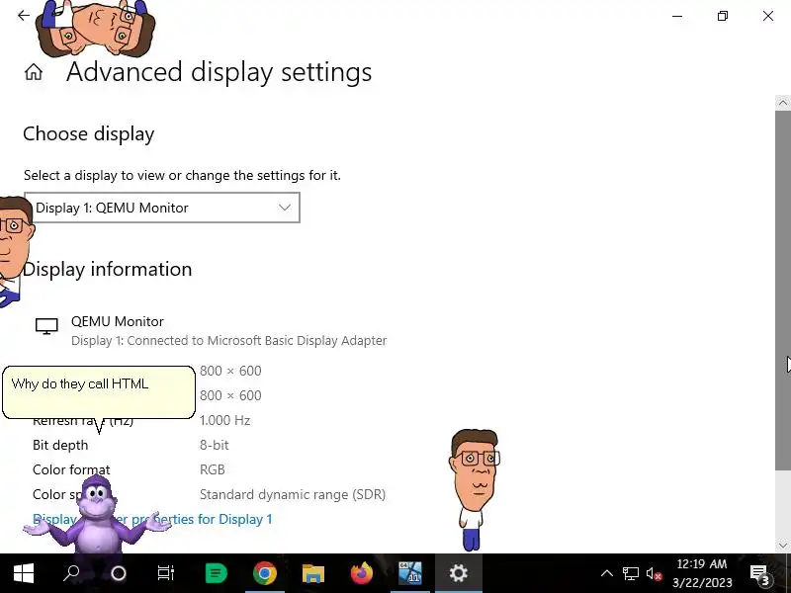Click the scrollbar down arrow
791x593 pixels.
tap(782, 546)
